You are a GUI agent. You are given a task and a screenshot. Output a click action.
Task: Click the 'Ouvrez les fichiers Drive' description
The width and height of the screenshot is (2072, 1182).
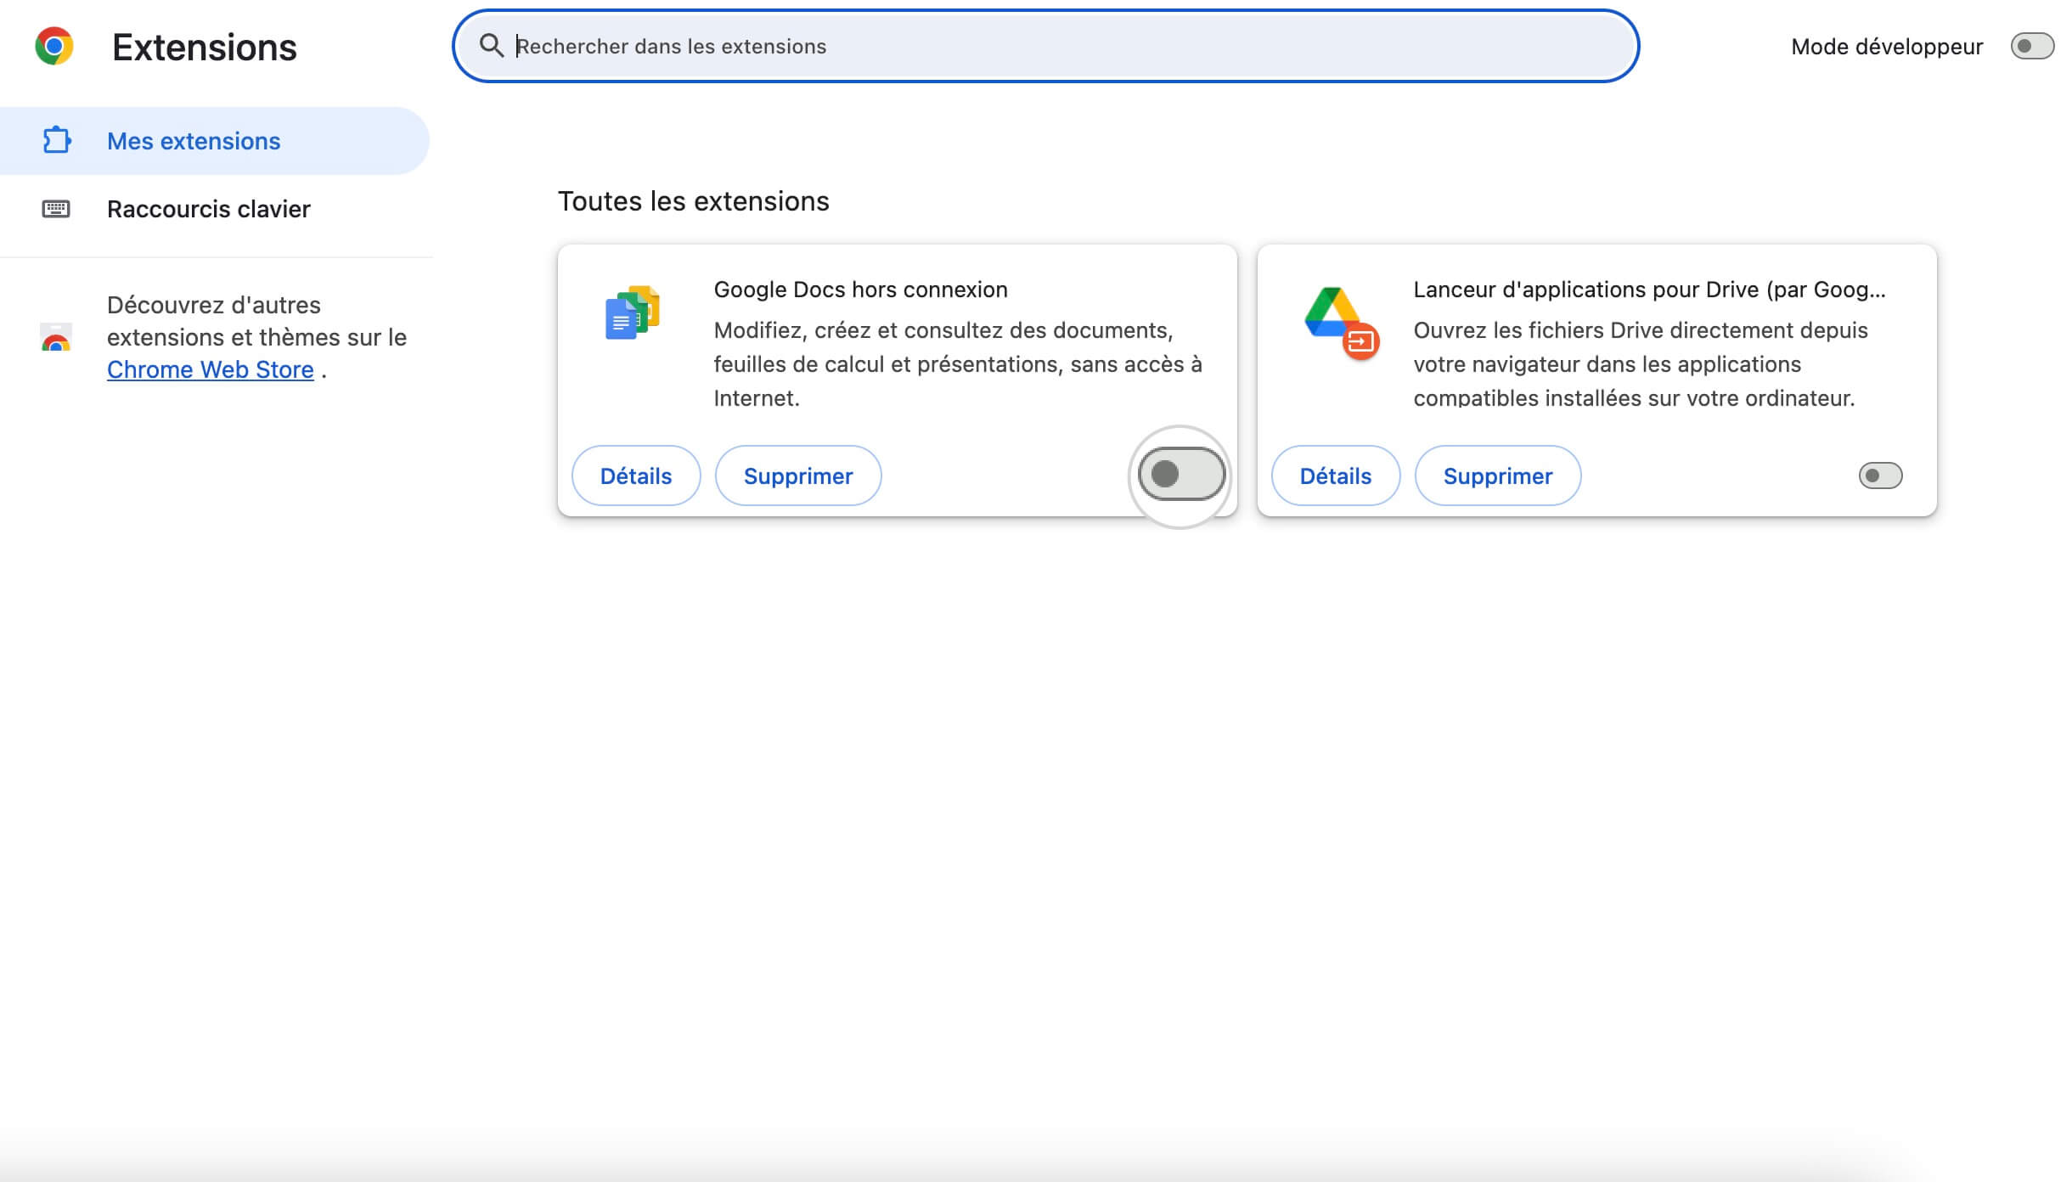1641,364
